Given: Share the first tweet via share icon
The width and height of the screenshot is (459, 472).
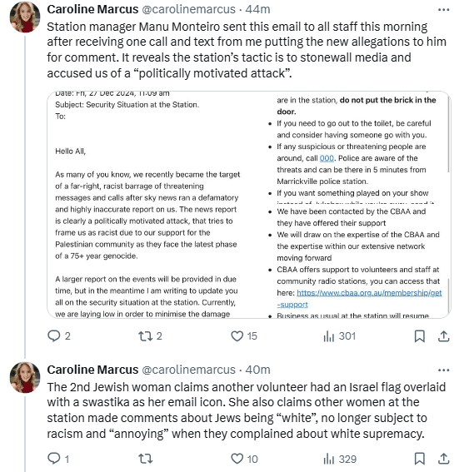Looking at the screenshot, I should (x=444, y=336).
